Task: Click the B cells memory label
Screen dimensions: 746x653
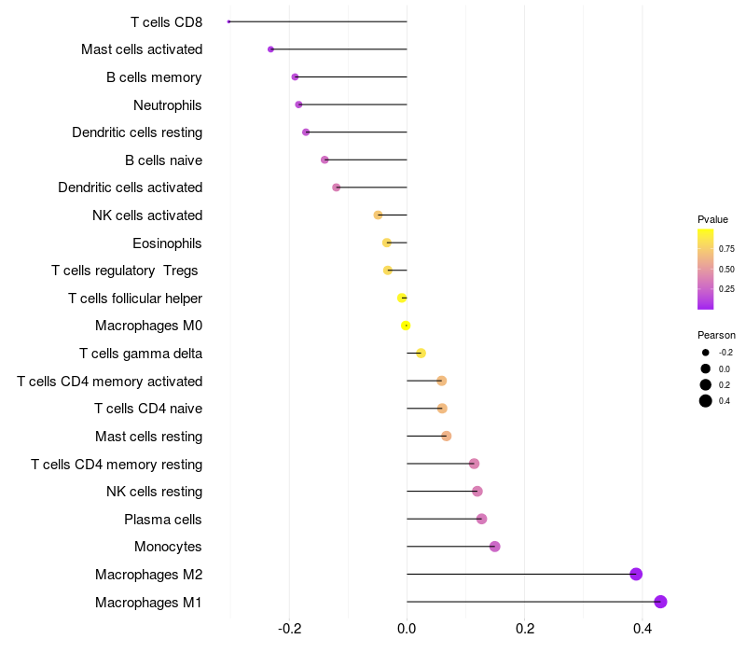Action: (x=154, y=77)
